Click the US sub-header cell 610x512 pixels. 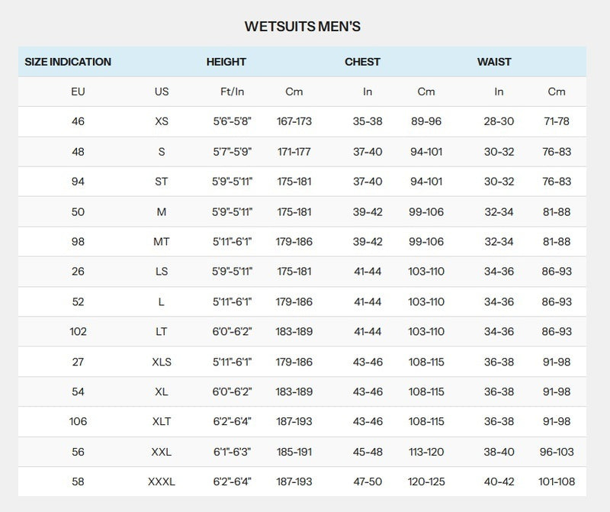162,92
